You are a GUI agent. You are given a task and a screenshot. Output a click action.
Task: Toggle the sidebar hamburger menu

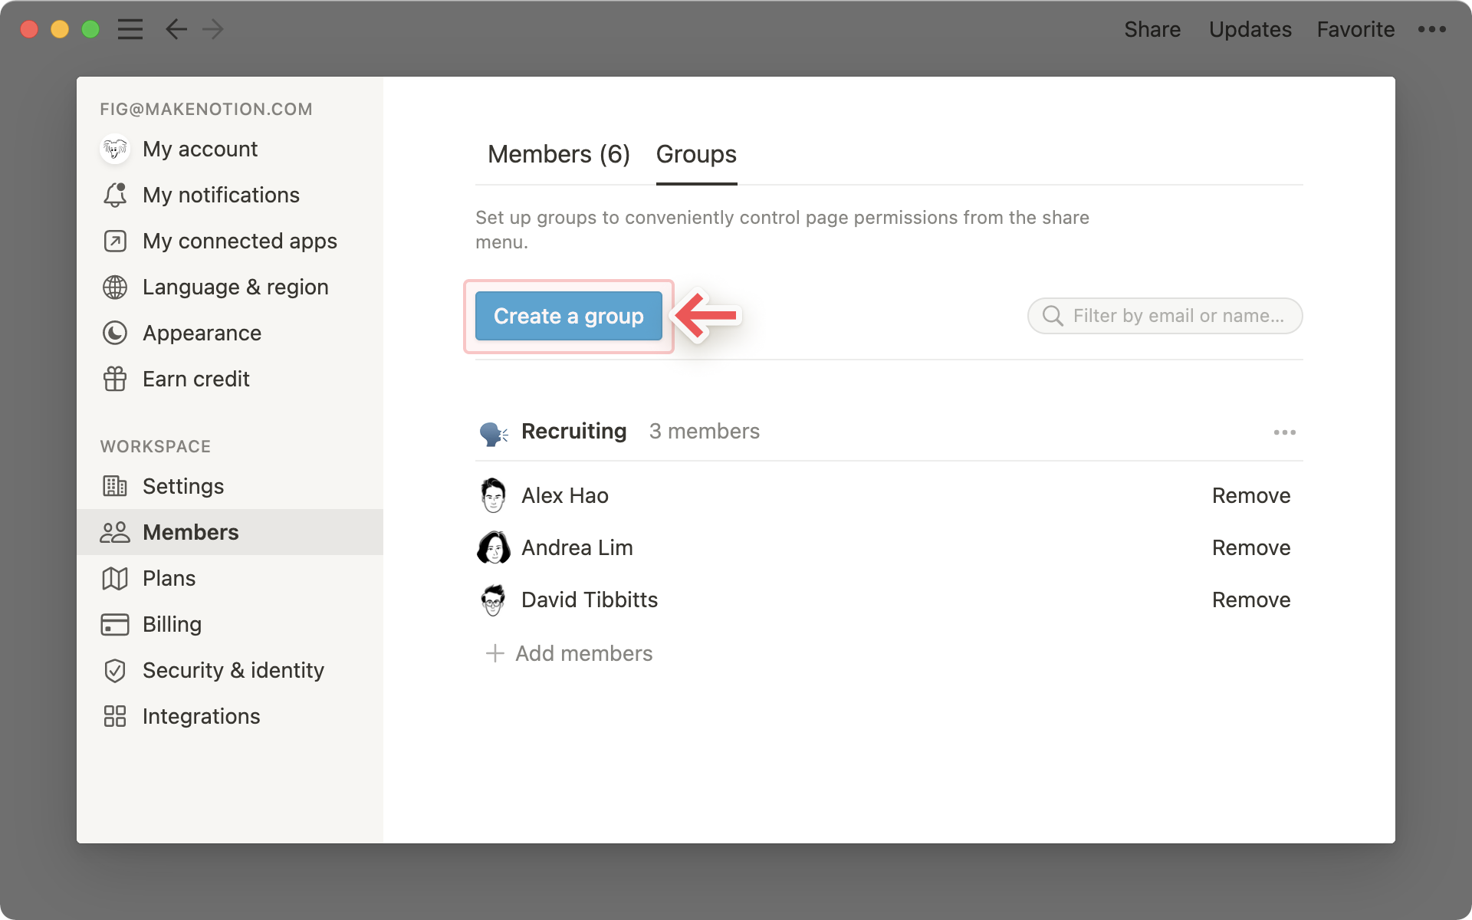pos(130,29)
